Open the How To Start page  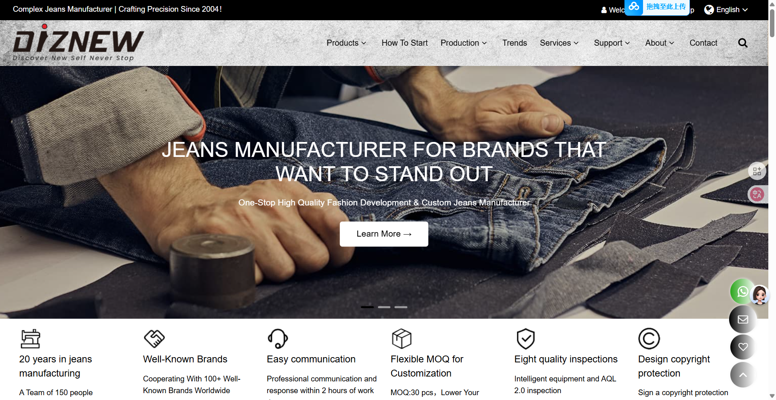tap(405, 43)
